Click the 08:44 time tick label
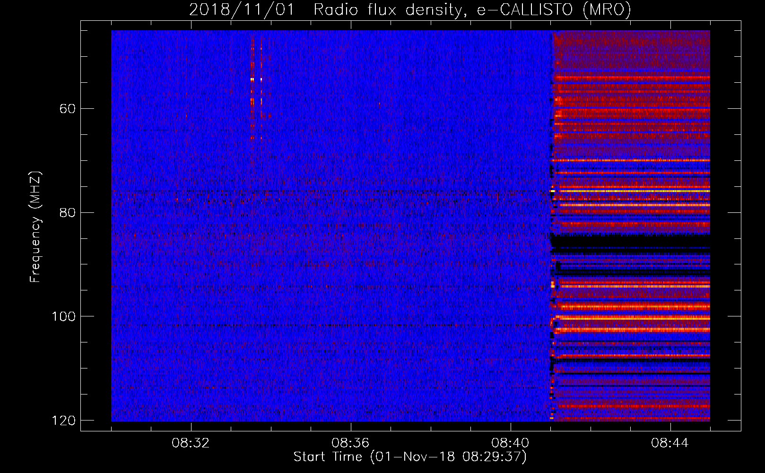Image resolution: width=765 pixels, height=473 pixels. [x=670, y=443]
